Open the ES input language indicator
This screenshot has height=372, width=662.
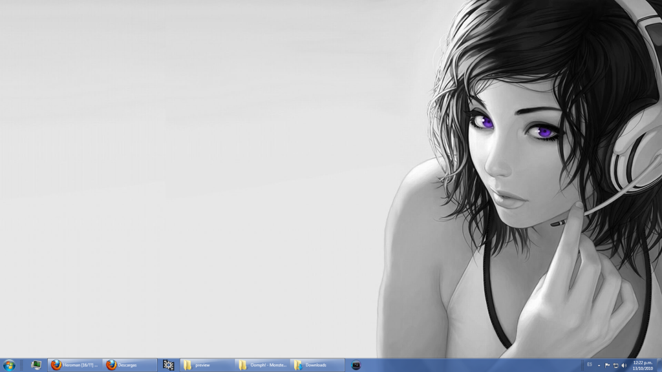coord(590,365)
